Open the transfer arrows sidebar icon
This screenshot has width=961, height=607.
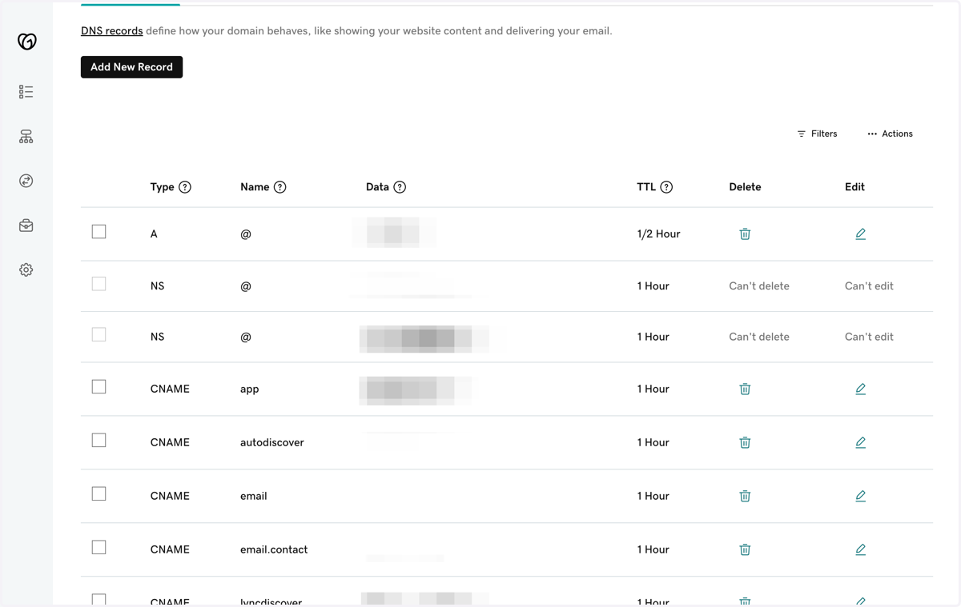pos(26,181)
